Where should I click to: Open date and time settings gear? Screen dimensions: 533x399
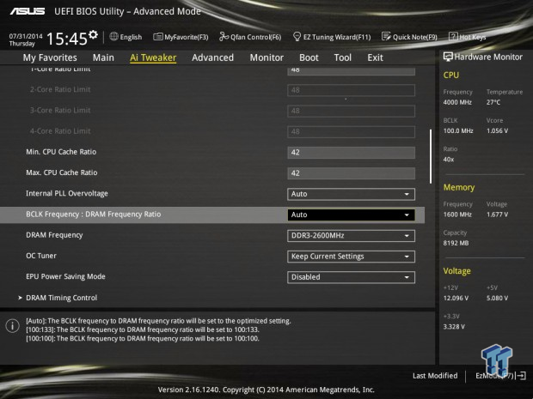(93, 34)
